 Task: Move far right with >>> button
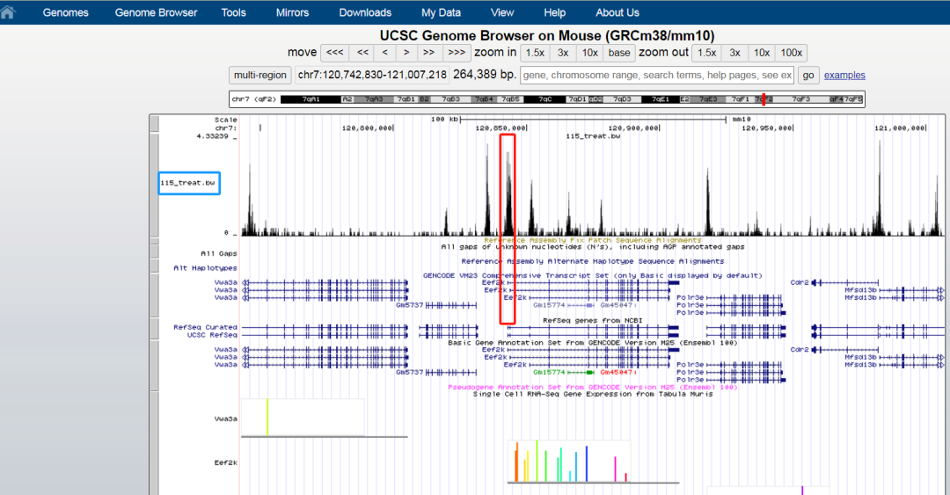click(457, 53)
